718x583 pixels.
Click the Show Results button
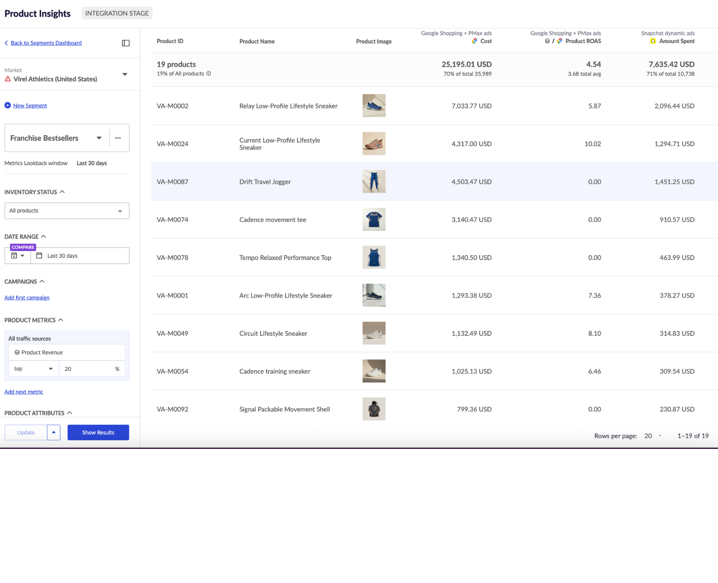tap(98, 432)
